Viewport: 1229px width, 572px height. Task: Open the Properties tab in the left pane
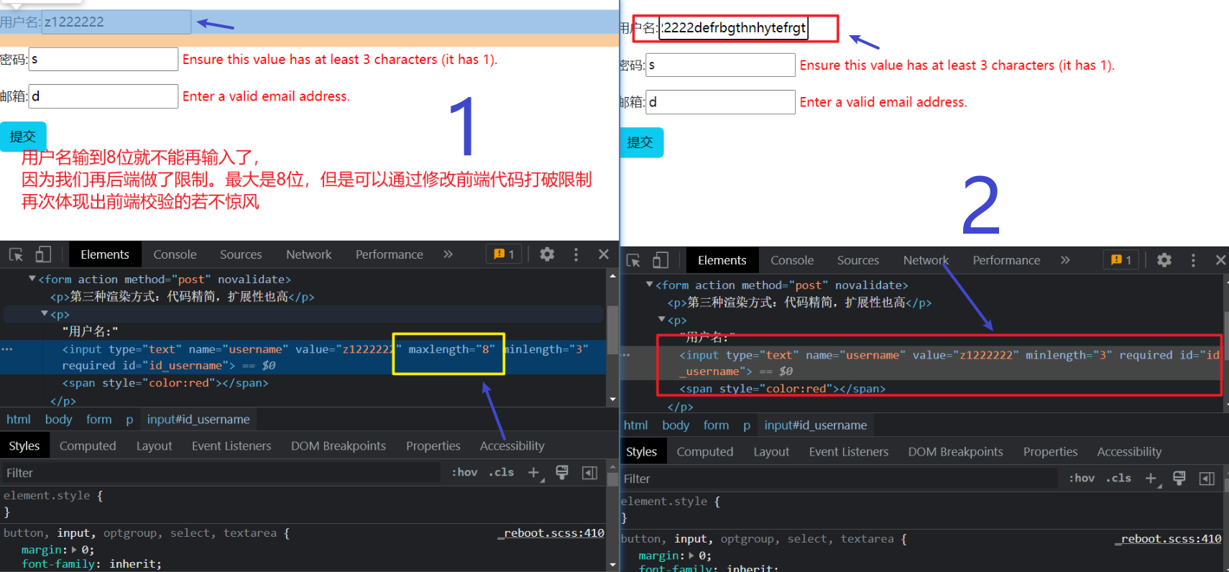(433, 446)
